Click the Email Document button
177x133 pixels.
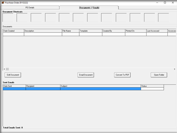click(86, 75)
